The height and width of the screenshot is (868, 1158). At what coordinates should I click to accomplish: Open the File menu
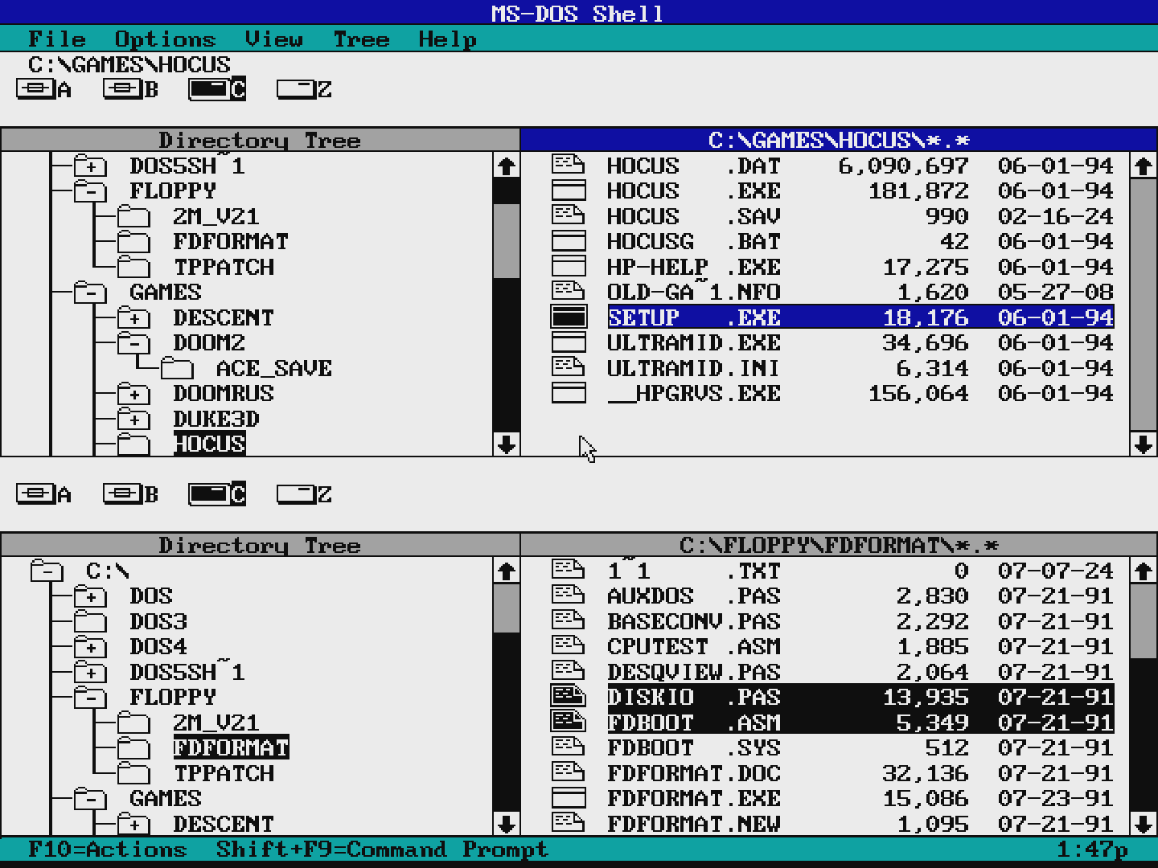[57, 39]
